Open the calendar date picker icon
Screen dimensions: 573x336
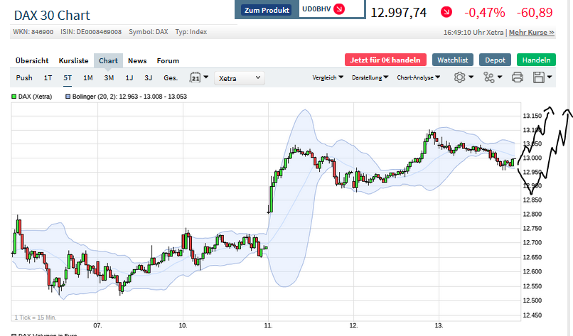coord(196,77)
